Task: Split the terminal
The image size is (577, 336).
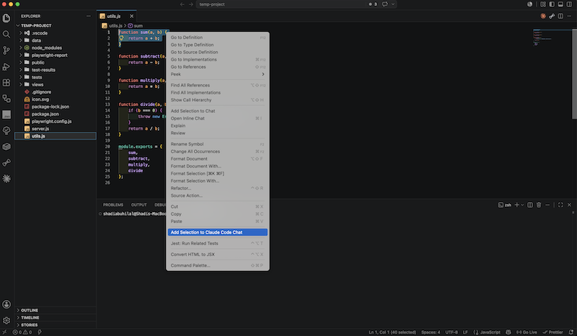Action: 530,205
